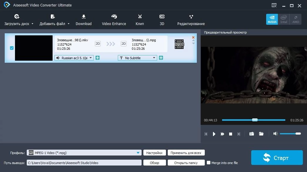Viewport: 307px width, 172px height.
Task: Add an audio track with the plus button
Action: click(98, 58)
